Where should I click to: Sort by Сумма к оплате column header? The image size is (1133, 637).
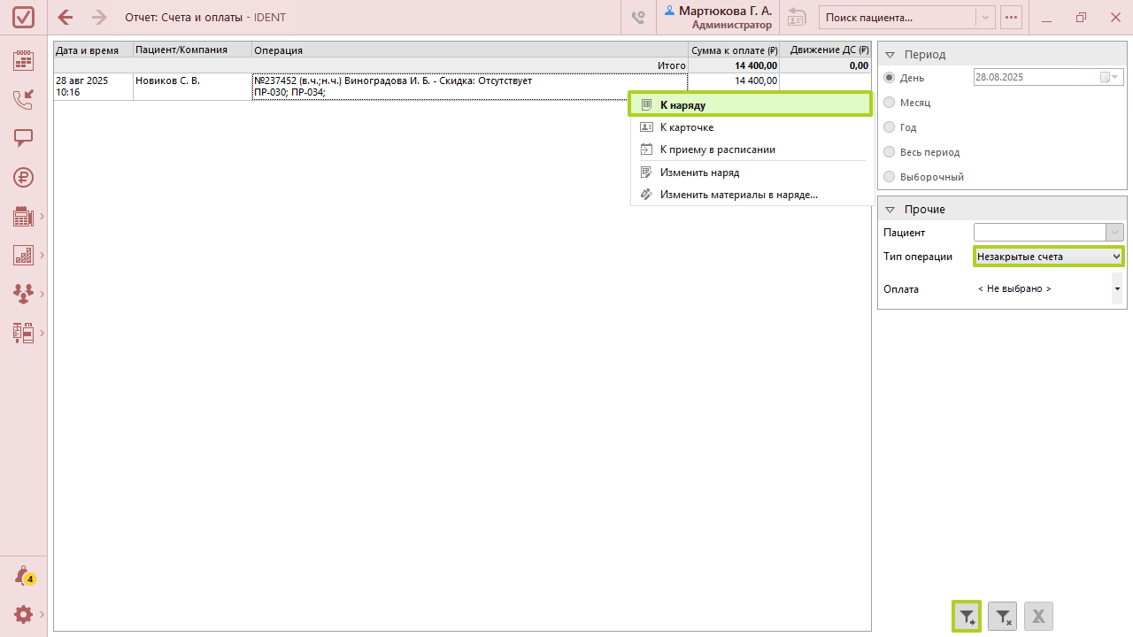[734, 50]
